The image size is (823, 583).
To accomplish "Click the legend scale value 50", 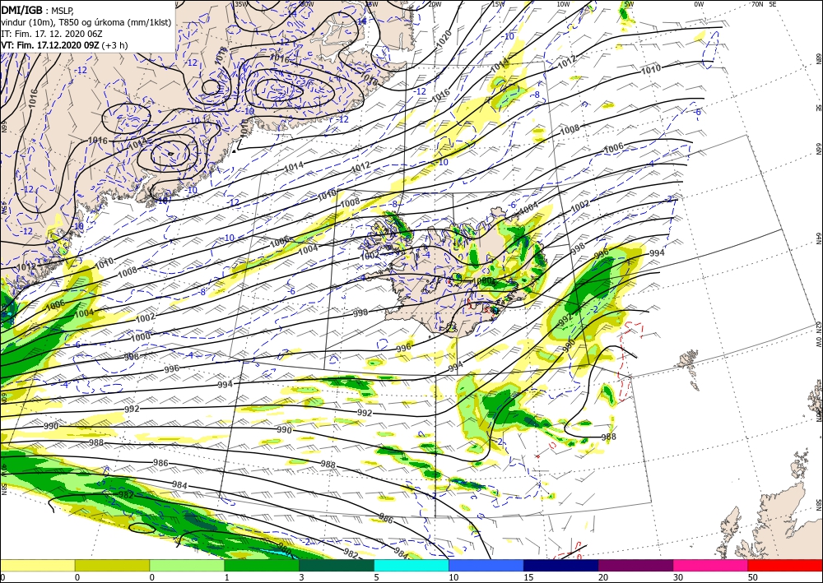I will coord(753,577).
